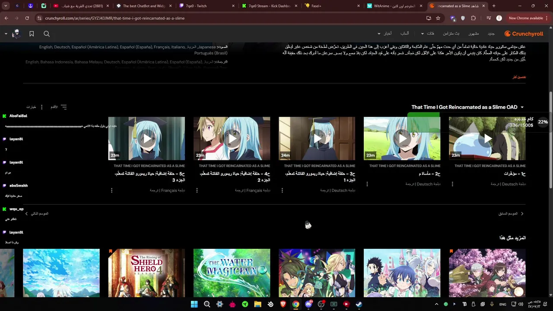
Task: Open kebab menu for episode 4 card
Action: click(197, 190)
